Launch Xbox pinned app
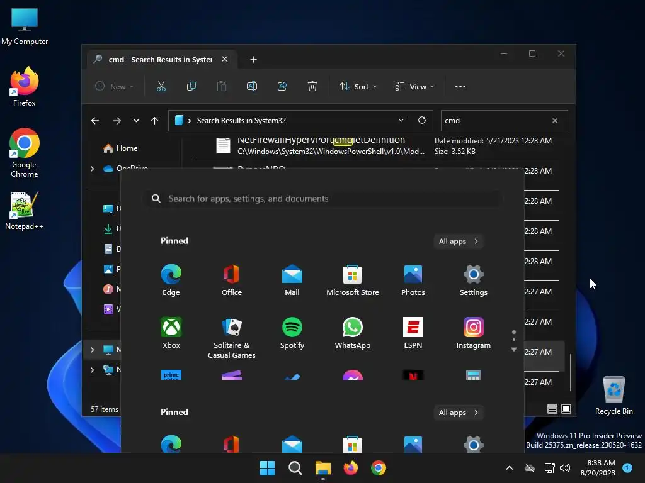 click(171, 333)
